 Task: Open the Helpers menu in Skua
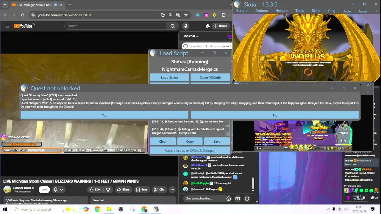point(281,11)
